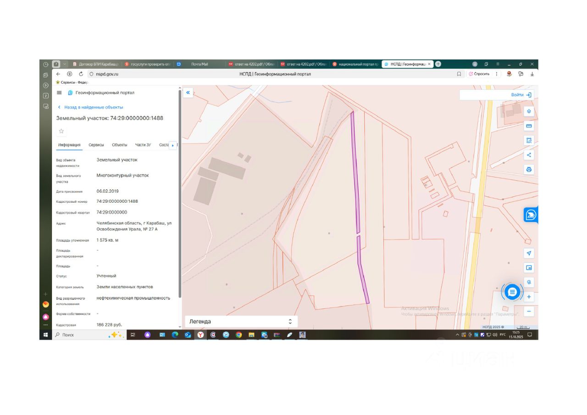The width and height of the screenshot is (587, 415).
Task: Open browser downloads
Action: coord(532,74)
